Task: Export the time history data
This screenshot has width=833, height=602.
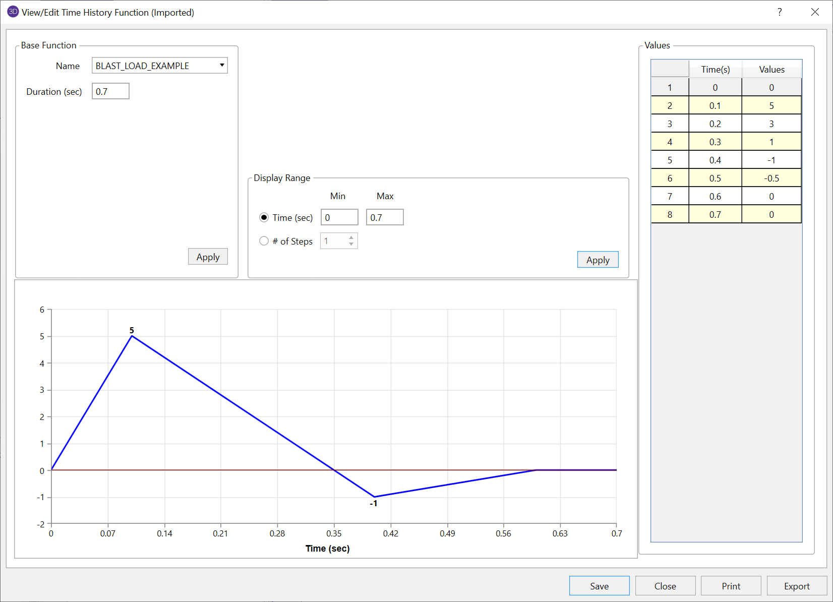Action: 796,586
